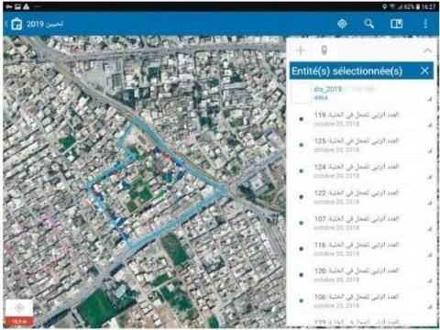Go back using the arrow at top left
440x330 pixels.
[x=6, y=24]
